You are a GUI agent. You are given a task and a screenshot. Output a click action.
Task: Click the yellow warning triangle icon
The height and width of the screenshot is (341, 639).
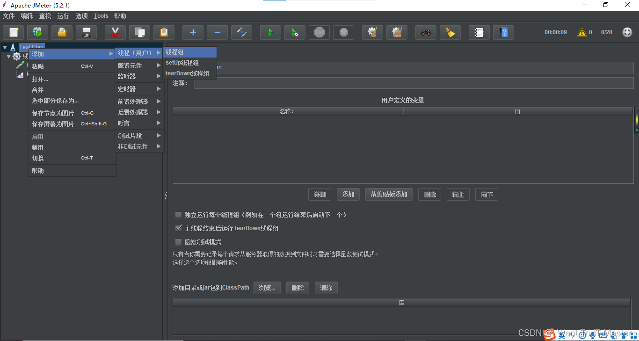581,32
